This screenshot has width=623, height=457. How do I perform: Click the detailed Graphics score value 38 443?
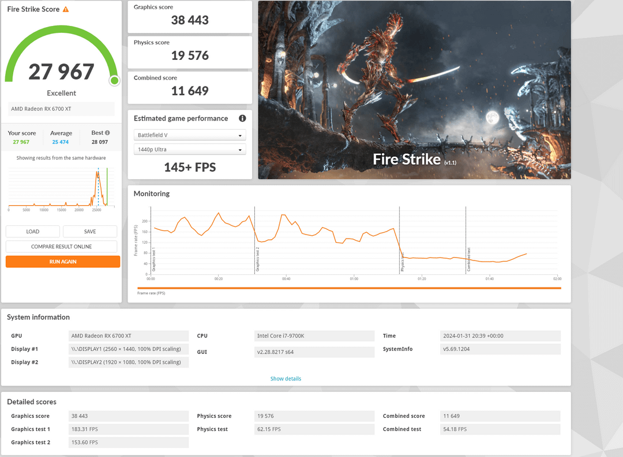128,416
